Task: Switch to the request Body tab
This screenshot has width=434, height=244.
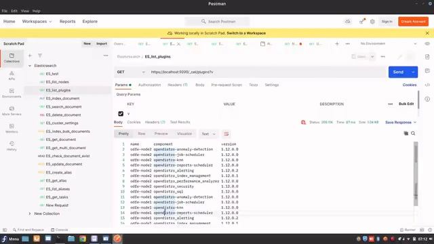Action: pyautogui.click(x=199, y=85)
